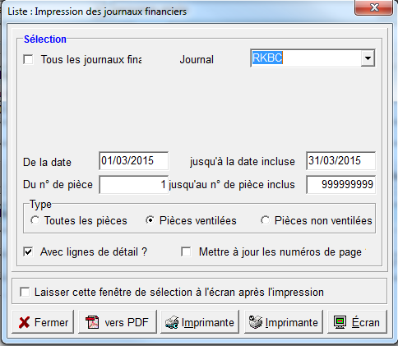The image size is (398, 346).
Task: Click the Sélection group heading
Action: 45,39
